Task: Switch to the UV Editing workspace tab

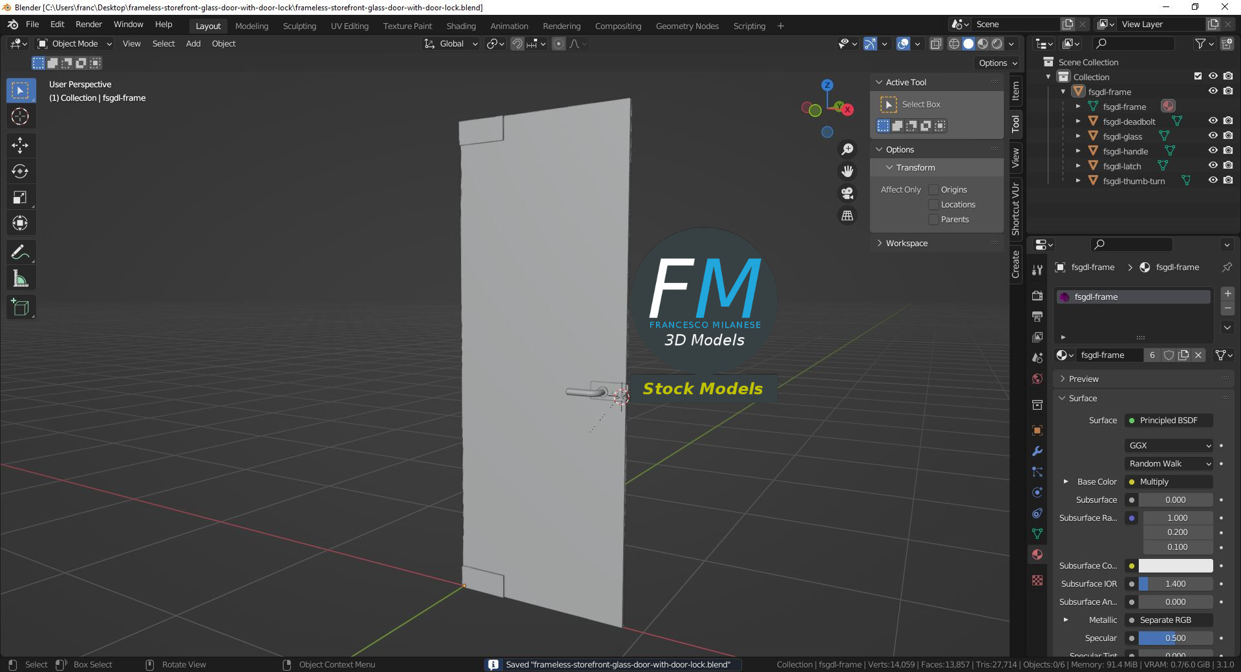Action: pyautogui.click(x=350, y=26)
